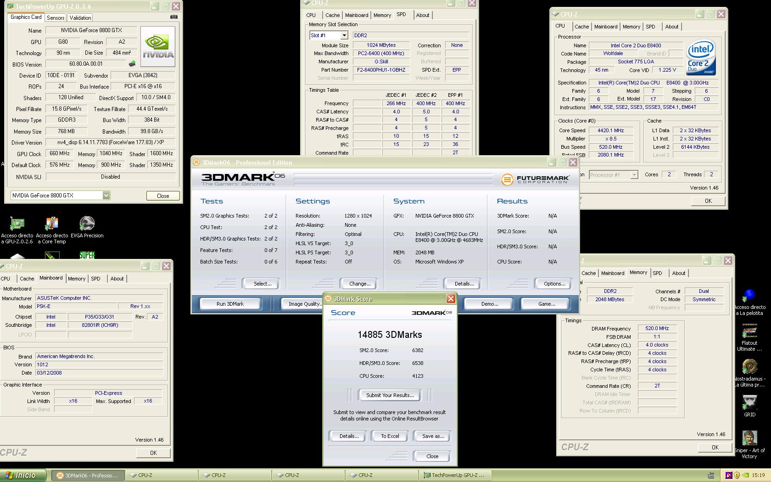
Task: Open the Graphics Card tab in GPU-Z
Action: pos(26,17)
